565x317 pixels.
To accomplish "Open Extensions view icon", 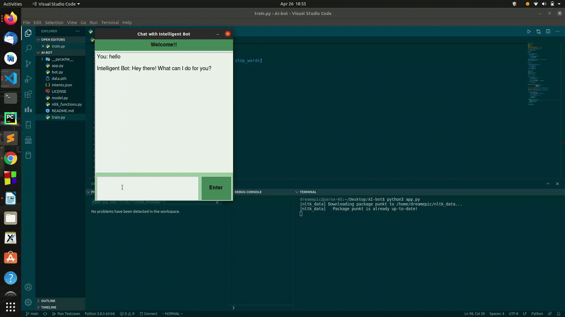I will click(28, 94).
